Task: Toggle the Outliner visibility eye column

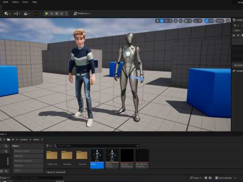Action: pos(234,35)
